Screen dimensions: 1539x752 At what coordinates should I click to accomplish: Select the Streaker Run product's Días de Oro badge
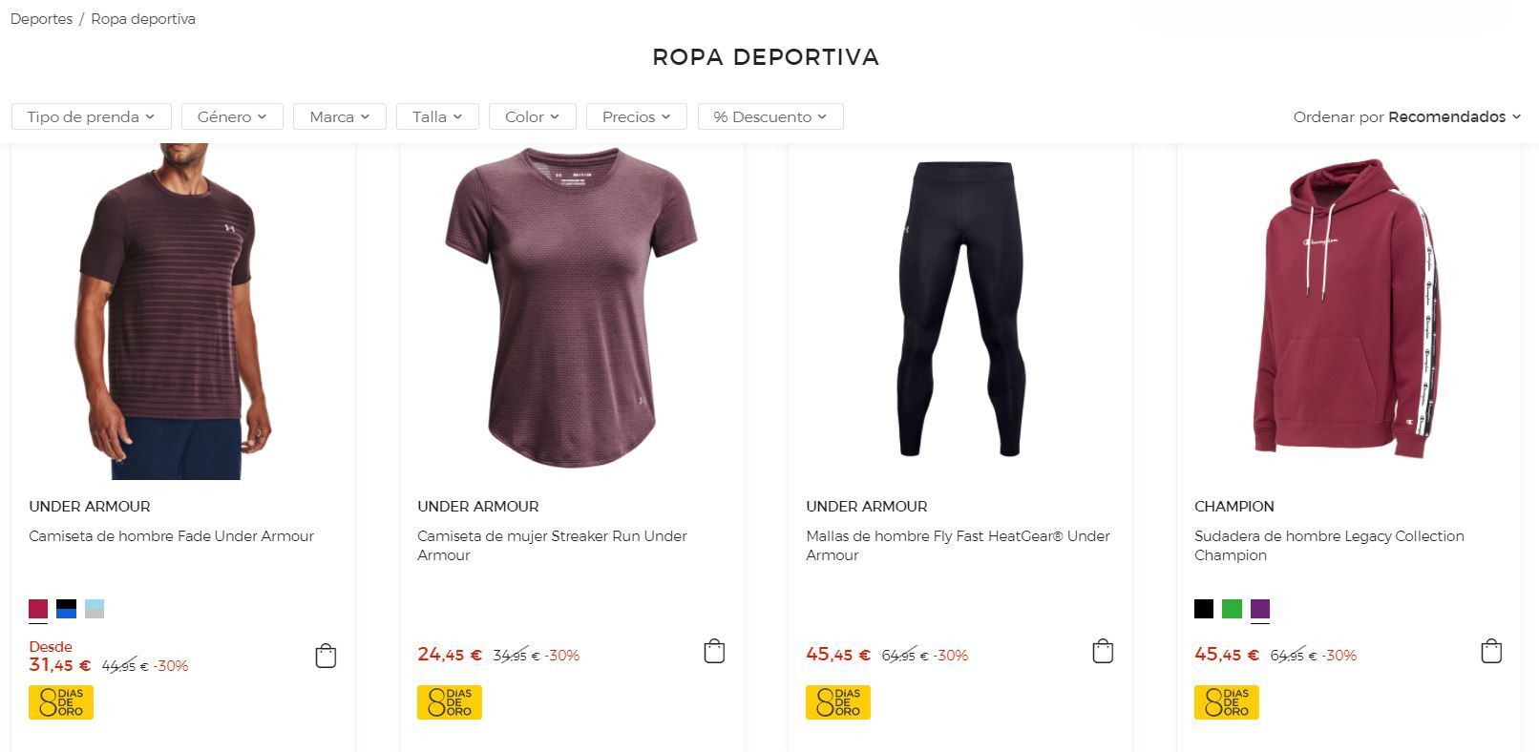point(449,701)
